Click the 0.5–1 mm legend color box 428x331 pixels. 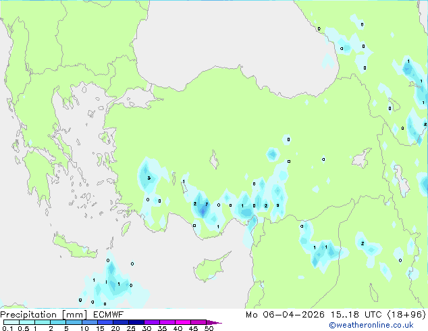pos(27,322)
